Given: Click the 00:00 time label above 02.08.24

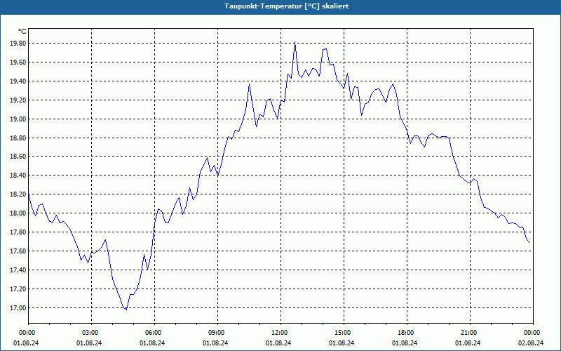Looking at the screenshot, I should click(532, 333).
